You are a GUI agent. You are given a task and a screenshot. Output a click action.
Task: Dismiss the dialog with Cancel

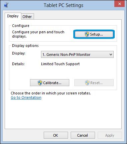point(83,135)
